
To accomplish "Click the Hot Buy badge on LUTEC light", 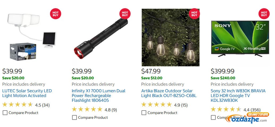I will tap(56, 14).
